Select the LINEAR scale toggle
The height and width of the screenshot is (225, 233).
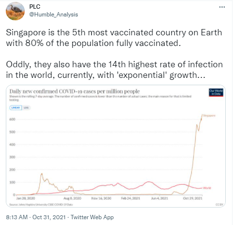(x=16, y=107)
